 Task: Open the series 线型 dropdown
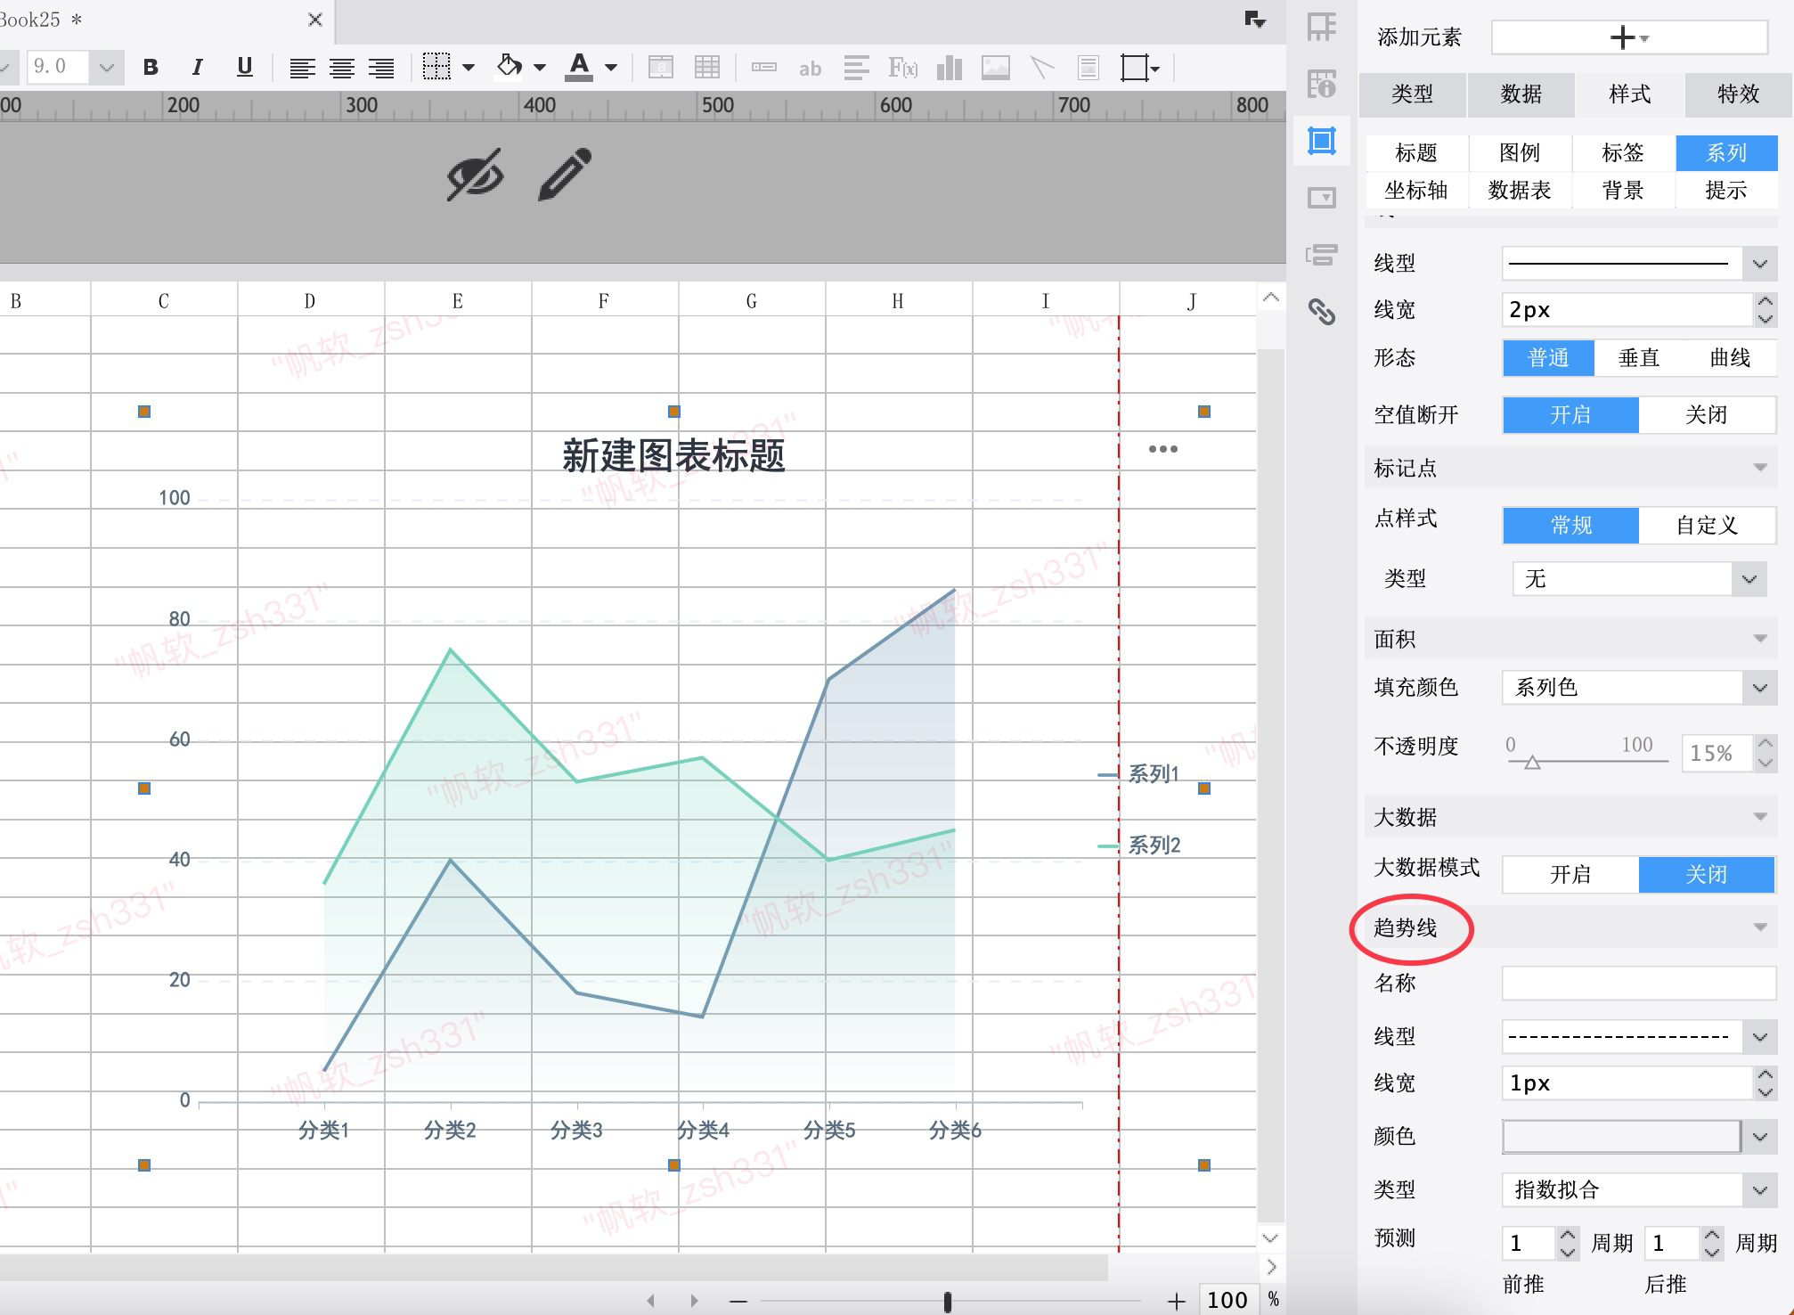click(1760, 264)
